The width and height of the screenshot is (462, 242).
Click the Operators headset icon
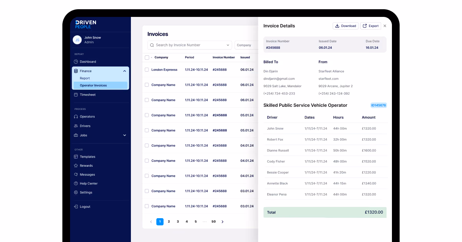76,116
